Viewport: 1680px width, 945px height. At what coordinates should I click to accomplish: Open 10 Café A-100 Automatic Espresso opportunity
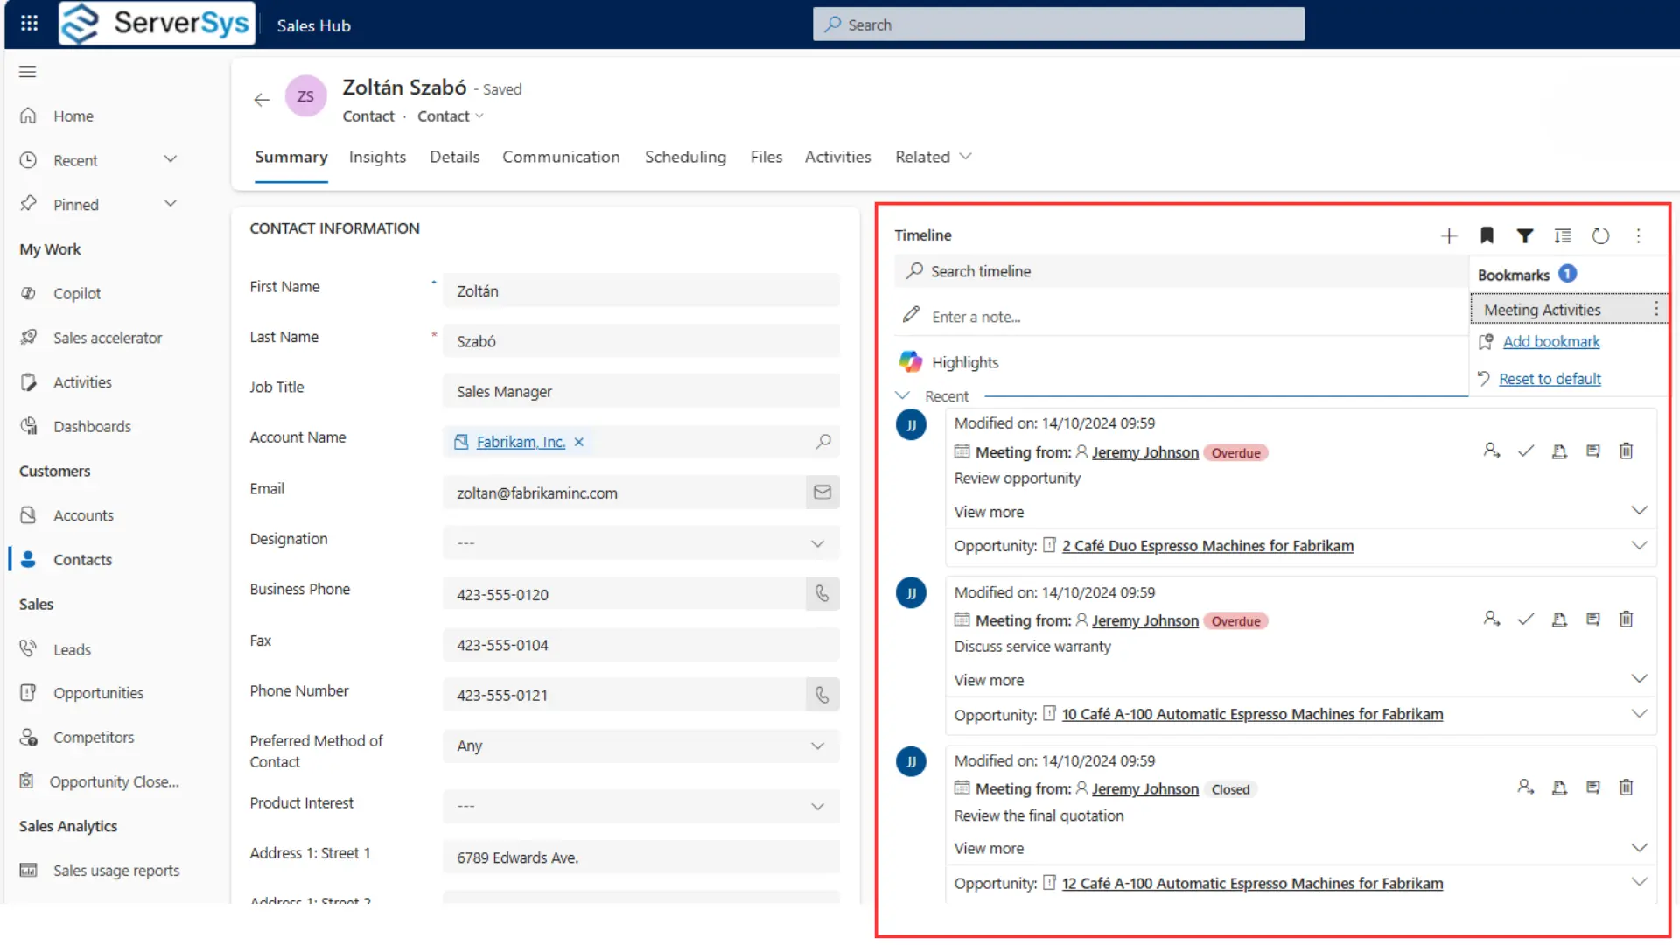(1252, 715)
